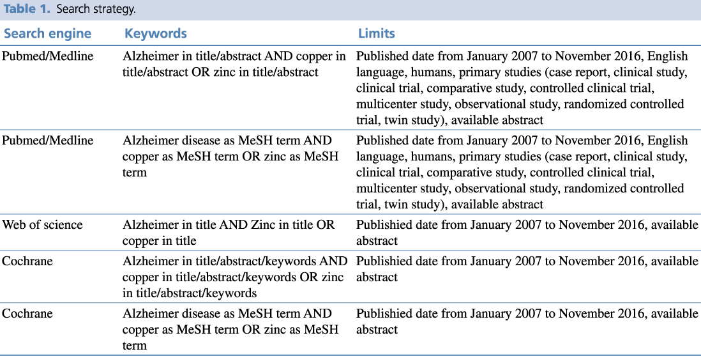Click last row's MeSH term keywords cell
The height and width of the screenshot is (356, 701).
[x=231, y=329]
